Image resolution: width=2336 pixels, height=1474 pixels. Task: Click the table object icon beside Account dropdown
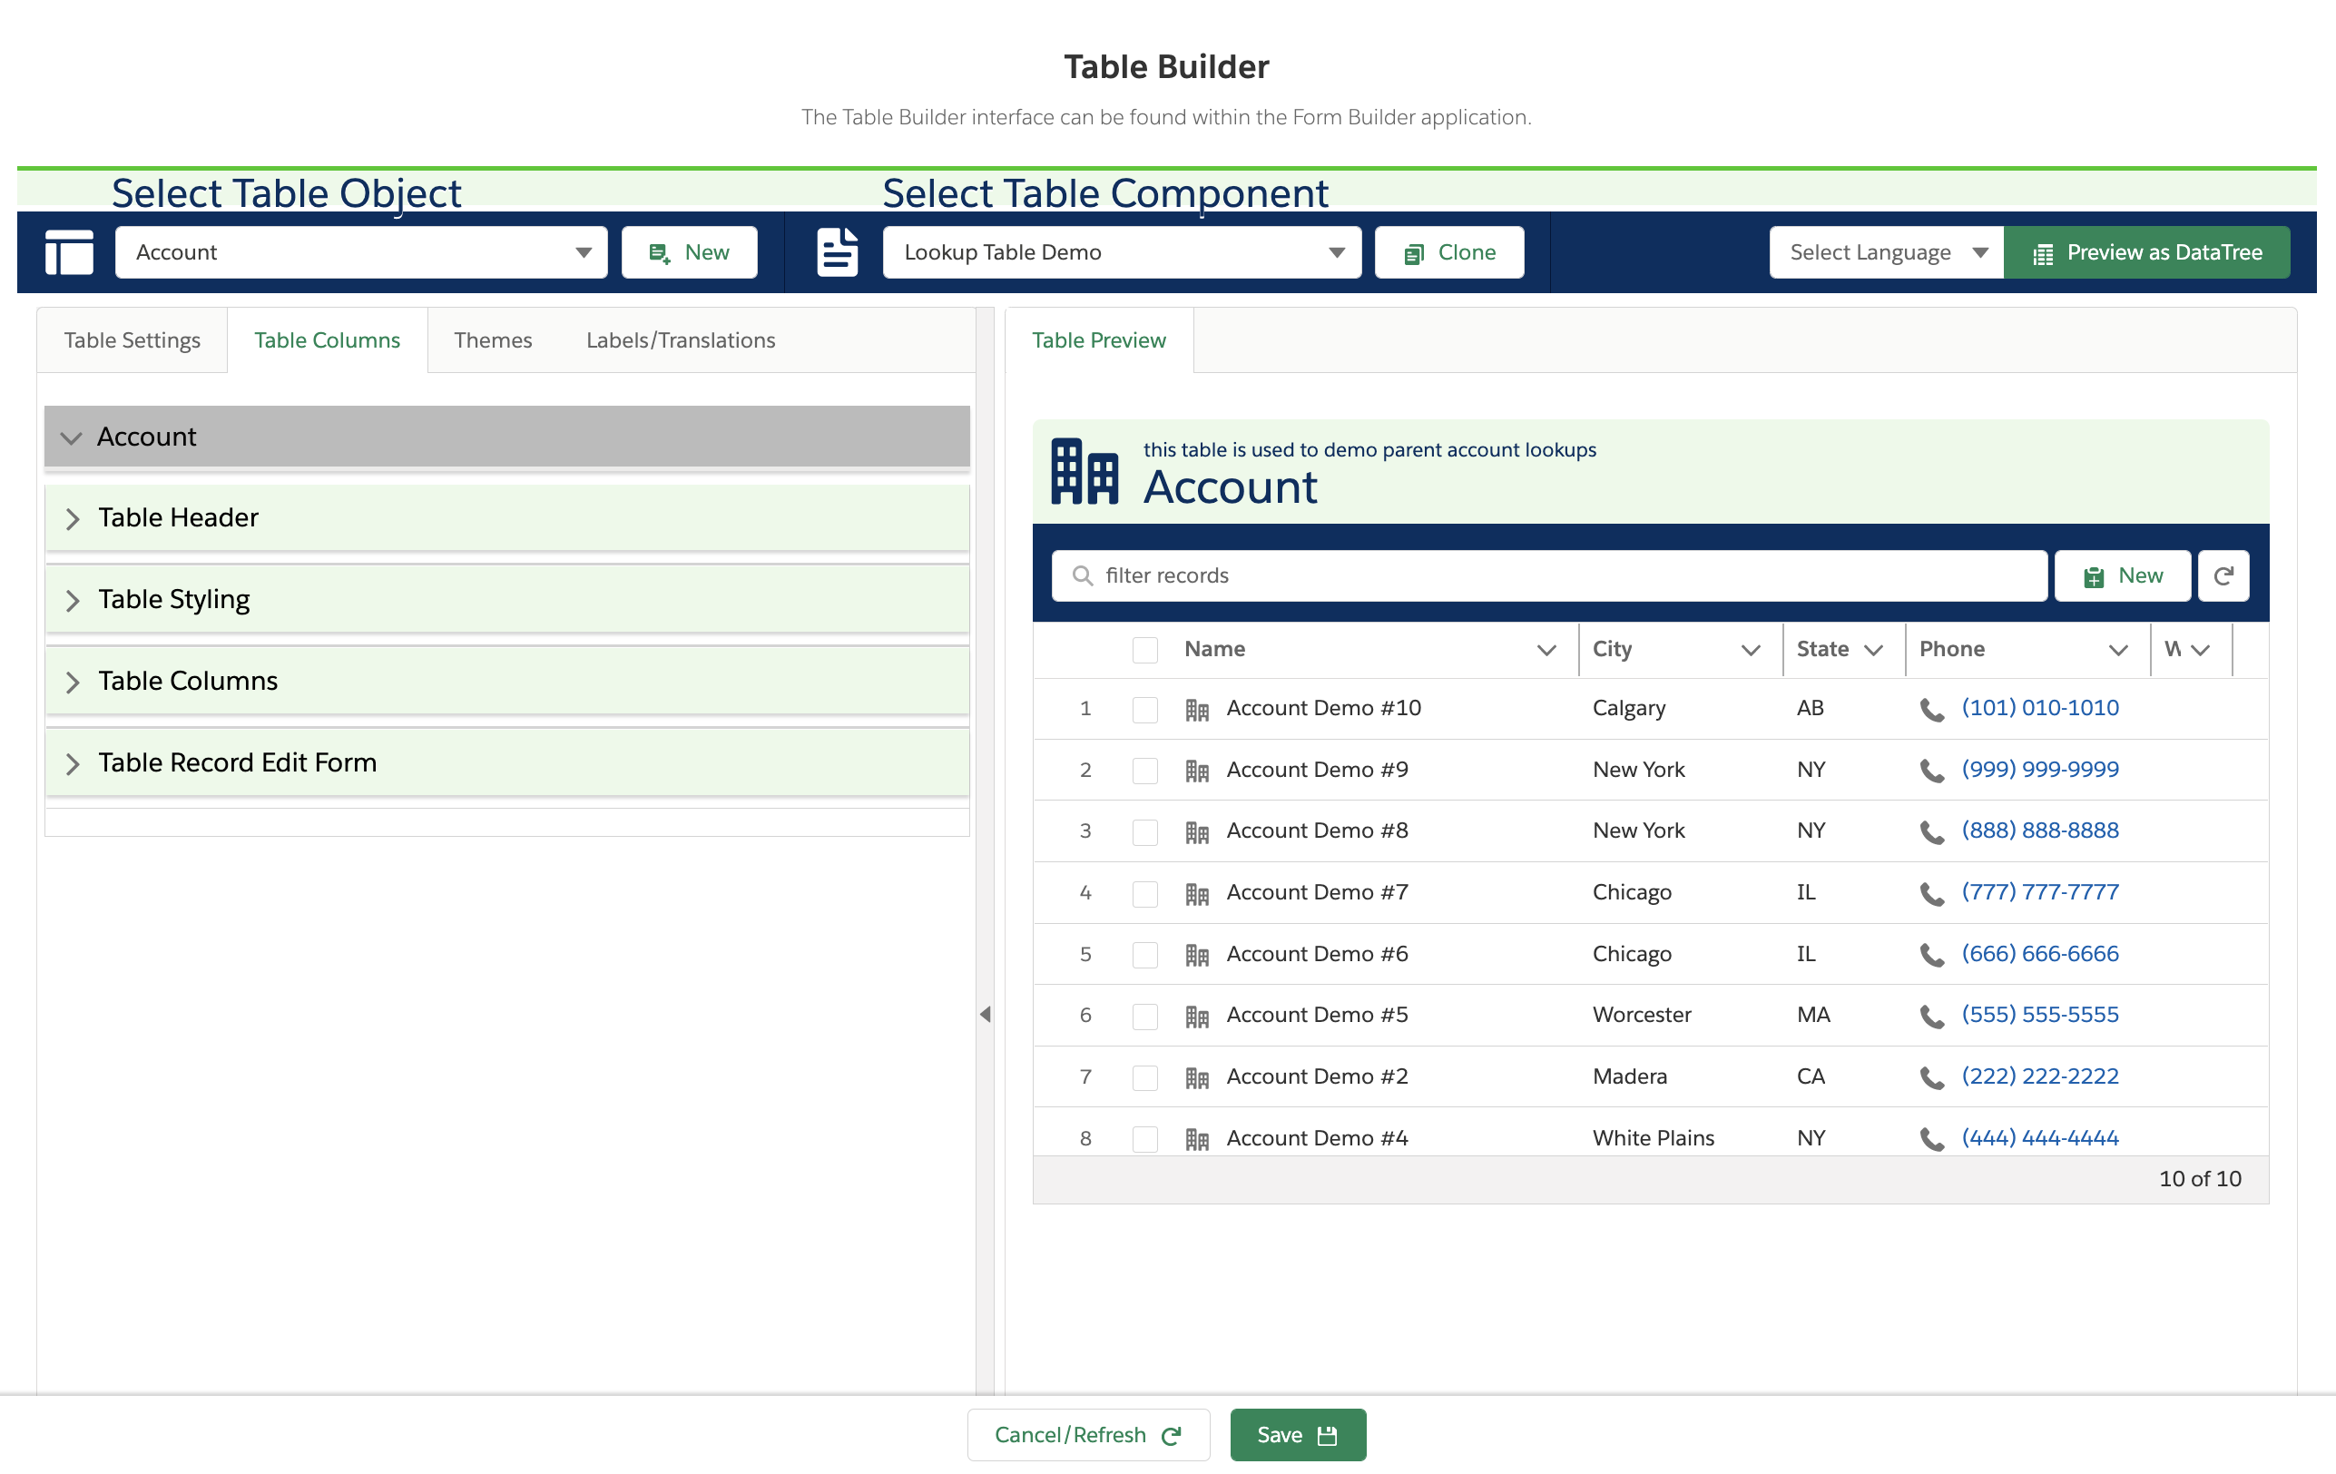pyautogui.click(x=69, y=252)
